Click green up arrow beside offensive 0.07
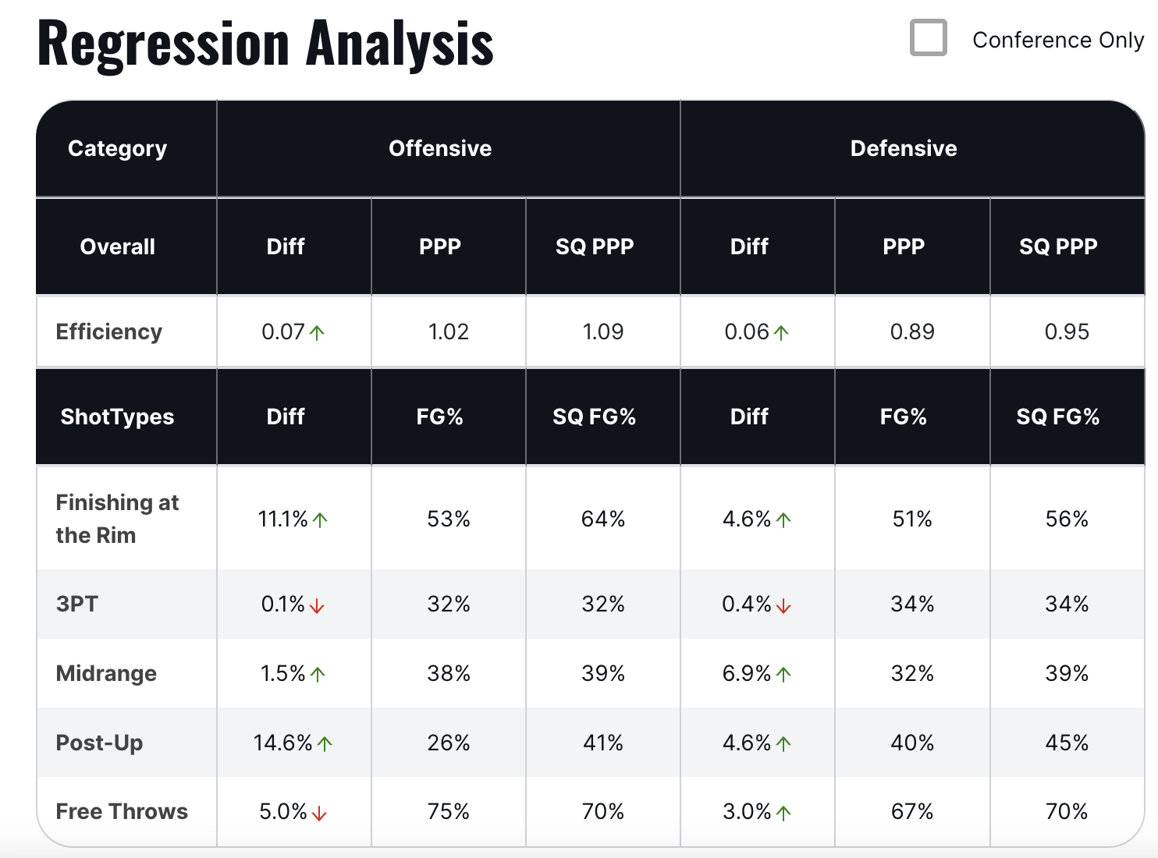 click(317, 333)
